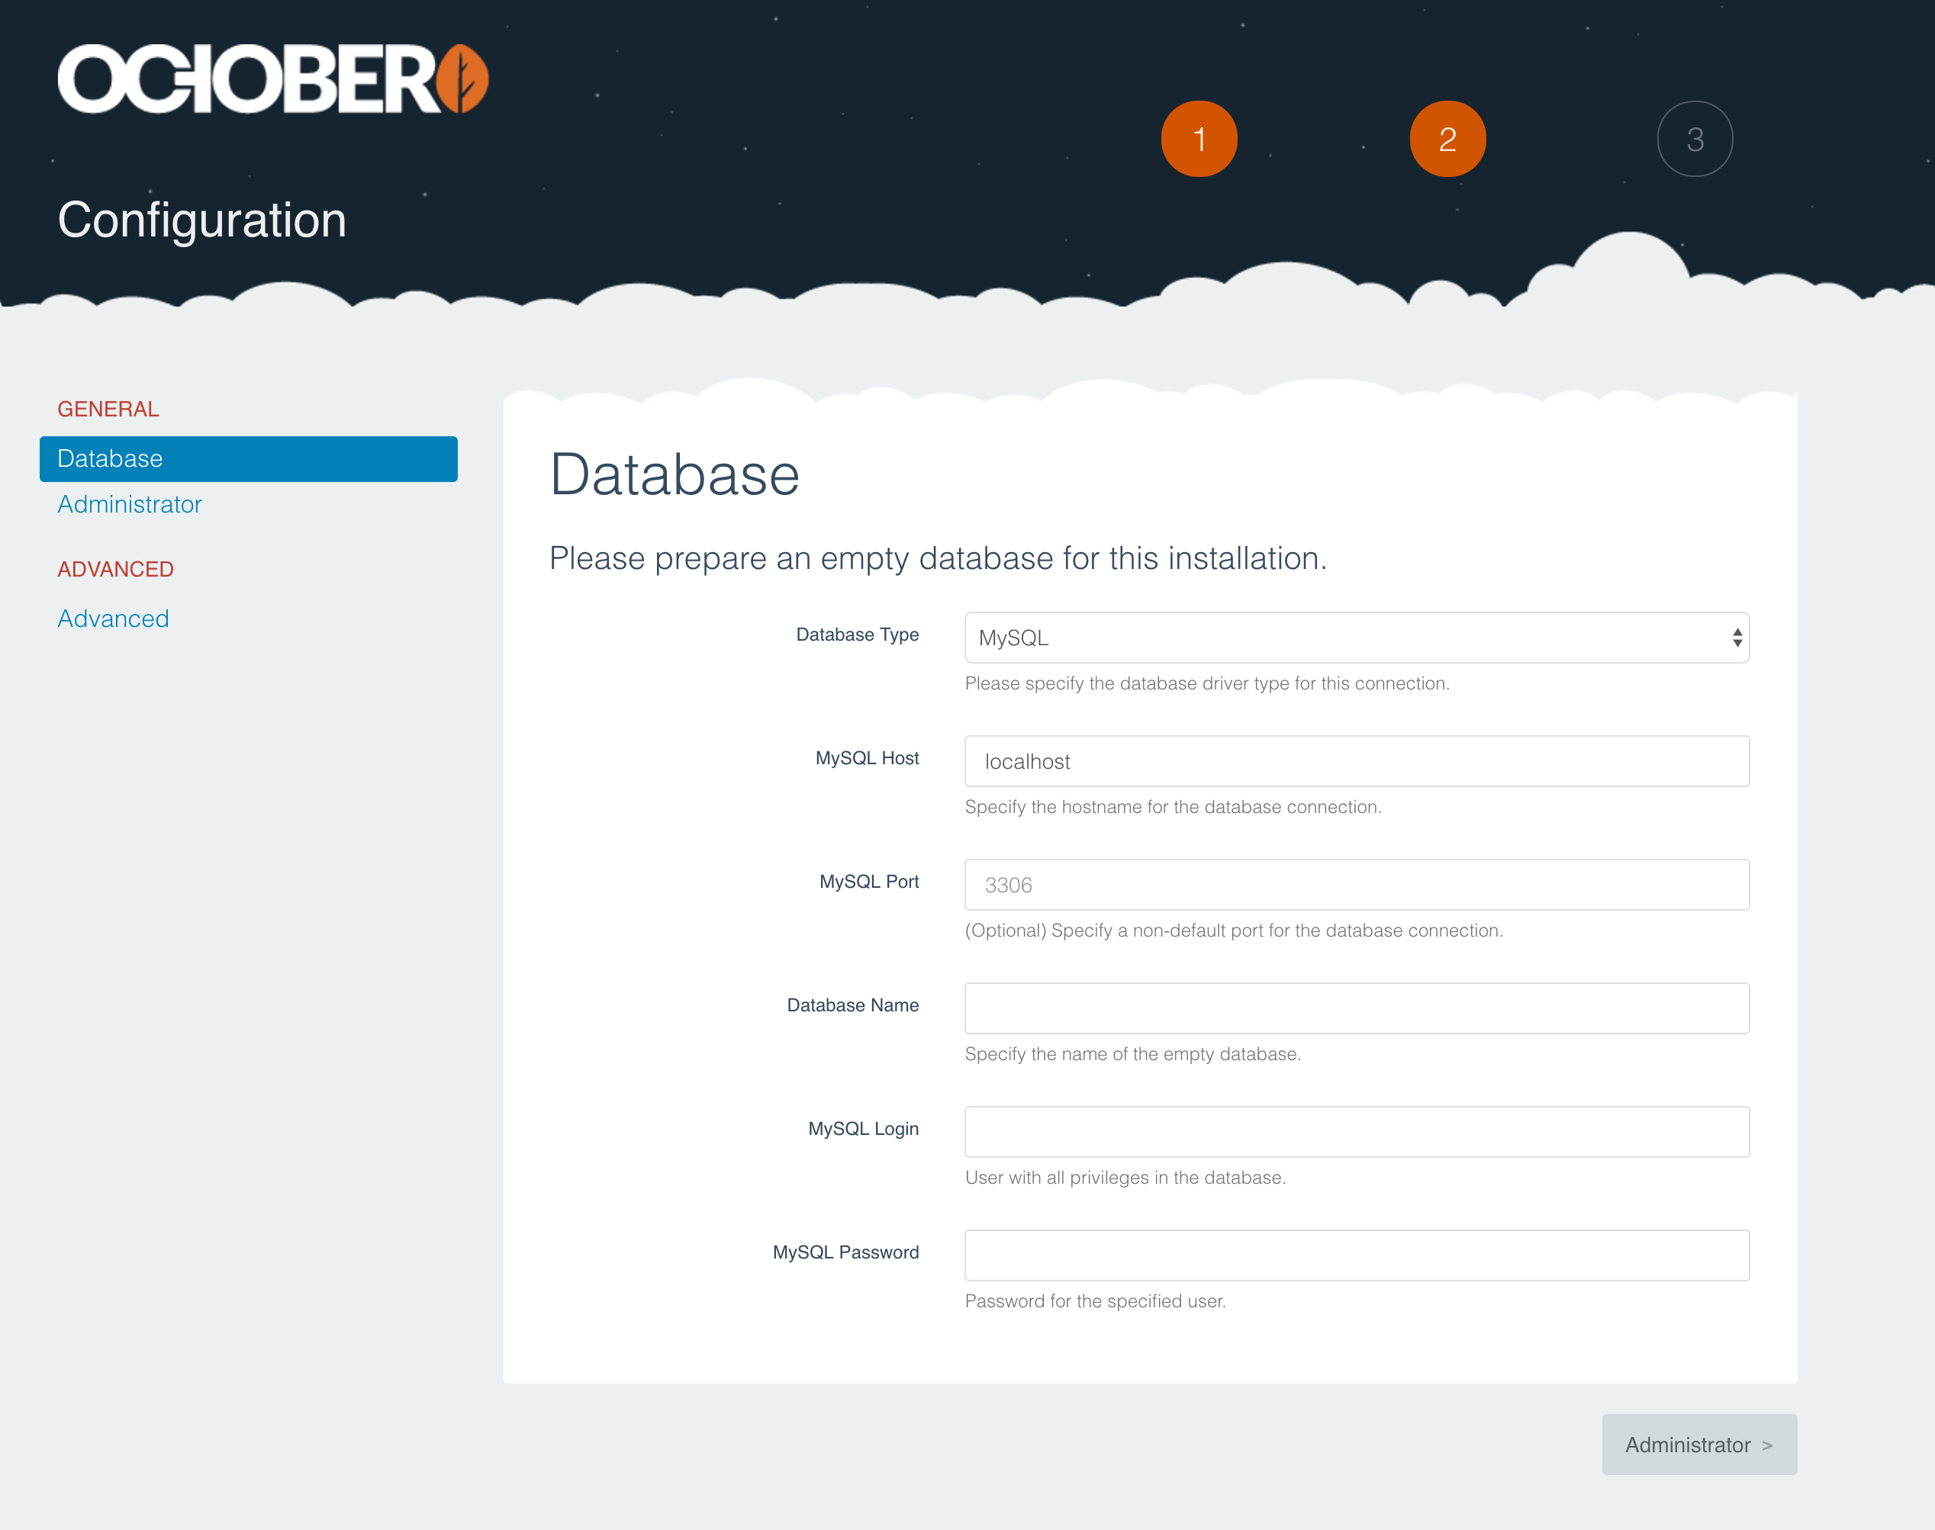The height and width of the screenshot is (1530, 1935).
Task: Click the MySQL Host label
Action: [x=867, y=758]
